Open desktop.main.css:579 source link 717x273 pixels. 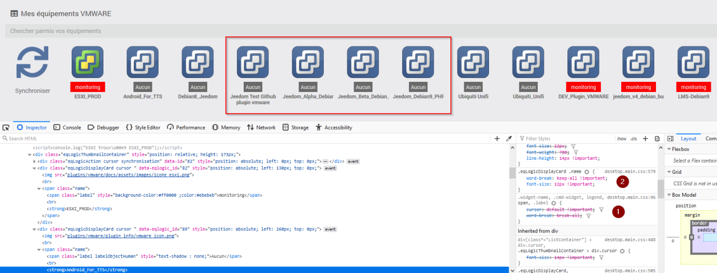click(x=630, y=172)
